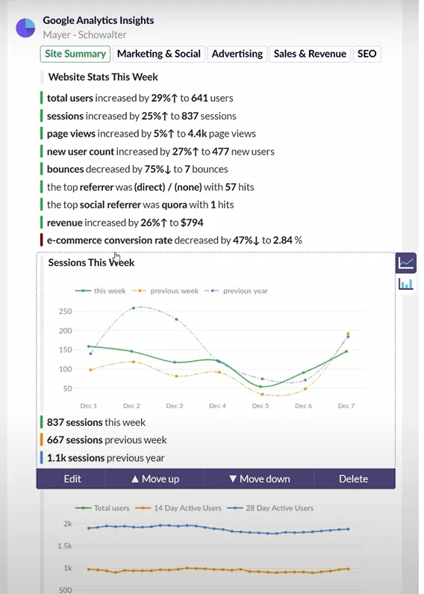The height and width of the screenshot is (594, 424).
Task: Toggle the 'previous year' legend series
Action: pyautogui.click(x=236, y=291)
